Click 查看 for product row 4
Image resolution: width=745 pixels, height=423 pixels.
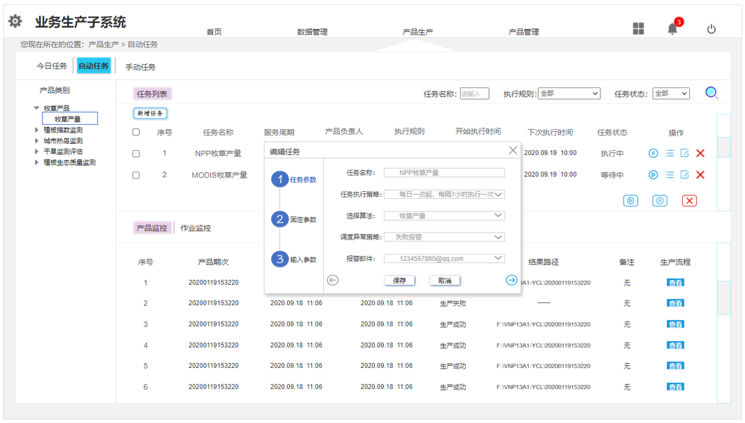coord(675,345)
